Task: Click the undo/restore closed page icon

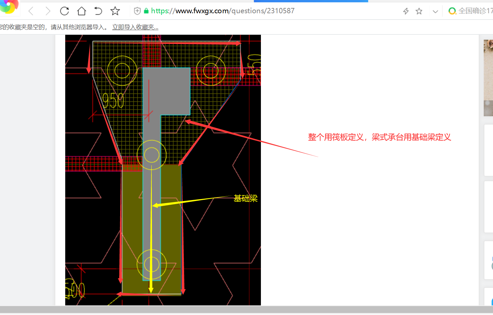Action: click(x=98, y=11)
